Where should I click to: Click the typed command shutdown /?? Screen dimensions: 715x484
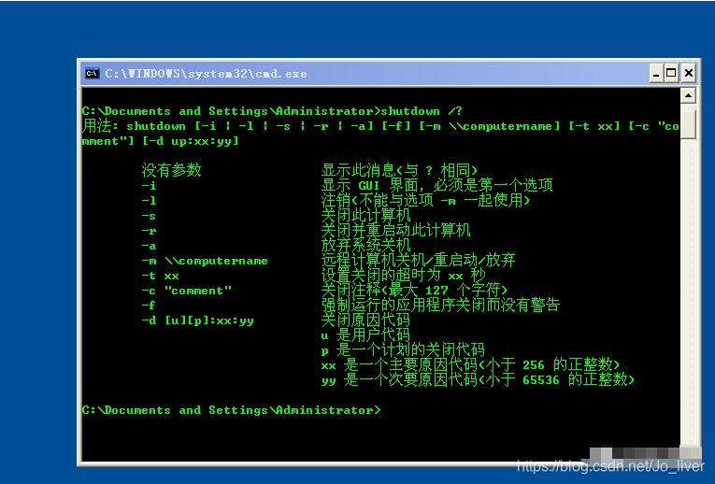(x=422, y=111)
